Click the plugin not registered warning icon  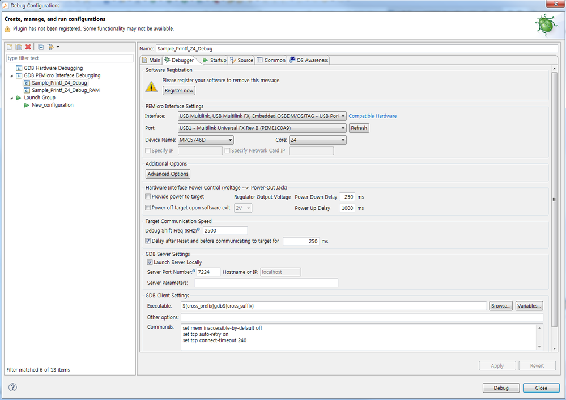[x=7, y=29]
